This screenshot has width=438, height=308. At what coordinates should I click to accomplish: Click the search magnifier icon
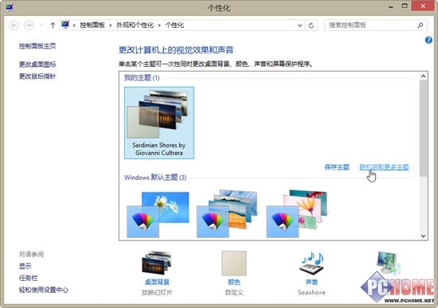(x=420, y=25)
